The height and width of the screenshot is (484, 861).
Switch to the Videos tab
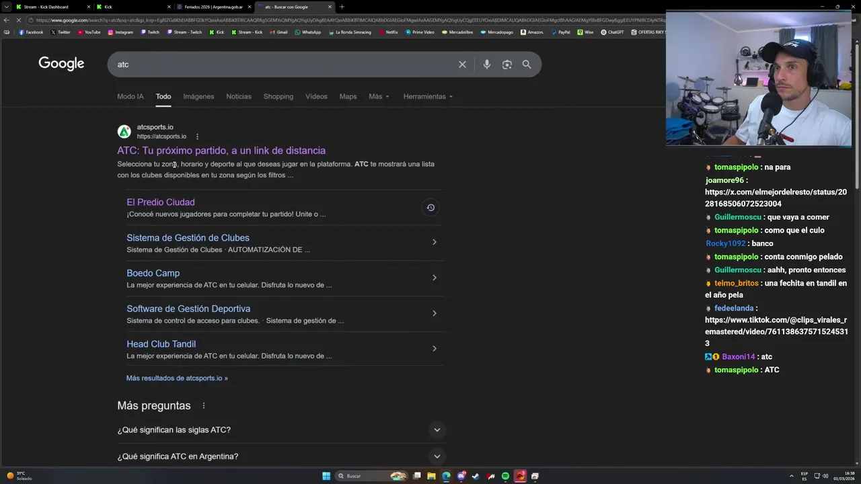click(316, 96)
